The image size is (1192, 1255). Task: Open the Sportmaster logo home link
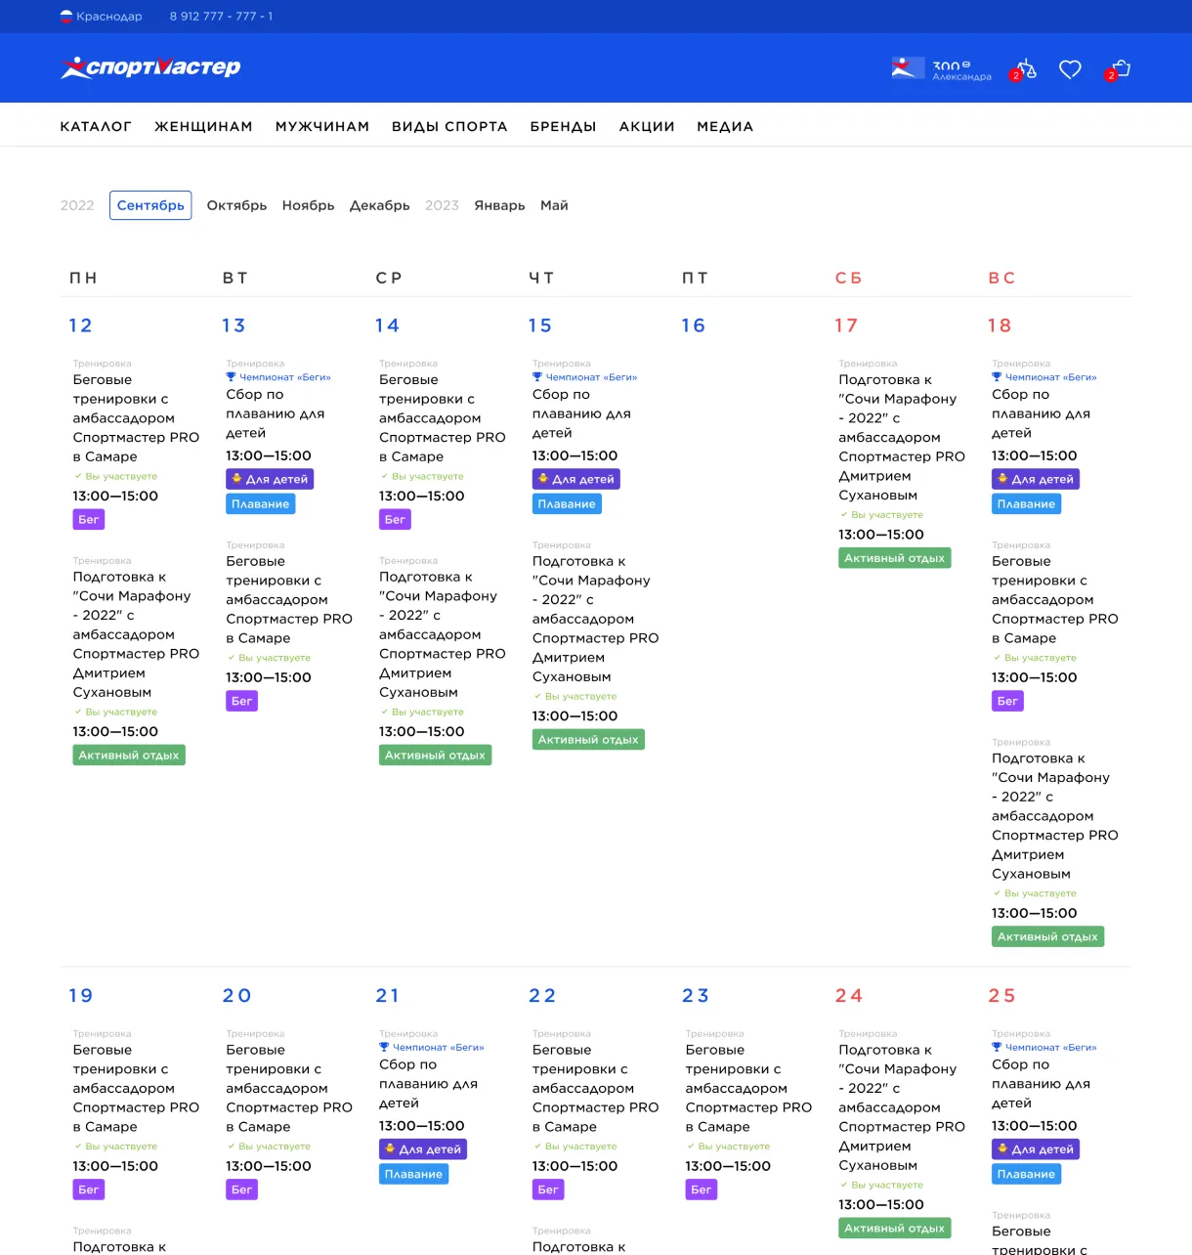pos(150,67)
